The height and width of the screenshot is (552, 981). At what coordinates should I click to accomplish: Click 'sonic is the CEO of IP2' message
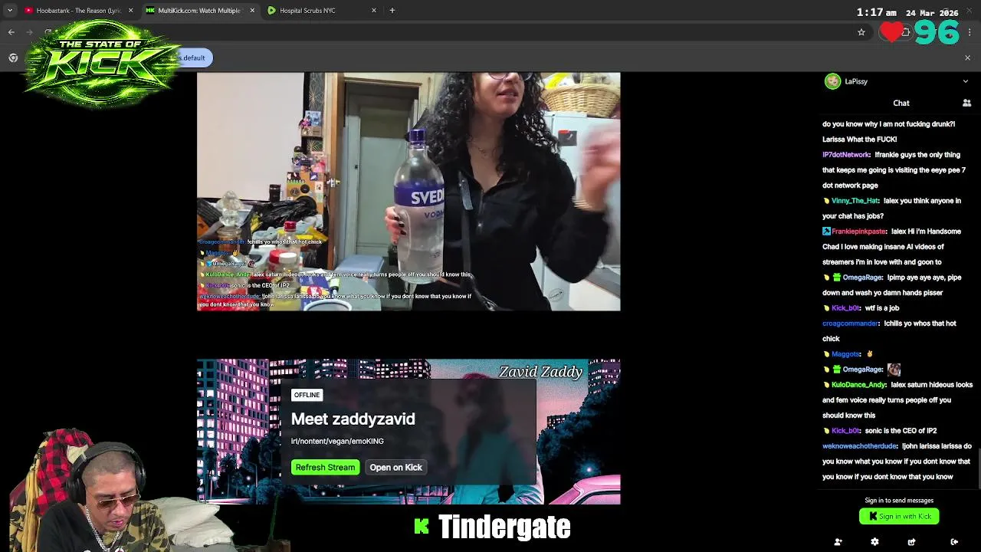click(901, 431)
